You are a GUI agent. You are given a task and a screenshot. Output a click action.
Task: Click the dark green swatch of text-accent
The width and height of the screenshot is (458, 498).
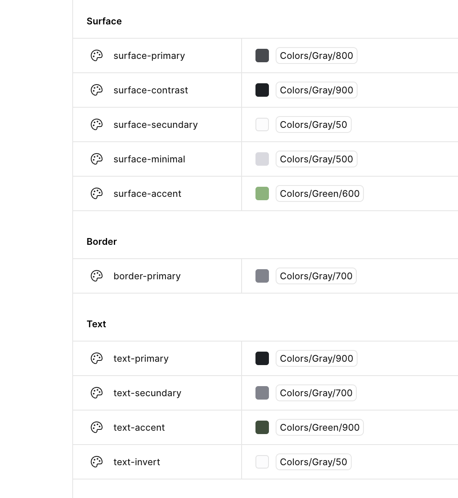262,427
